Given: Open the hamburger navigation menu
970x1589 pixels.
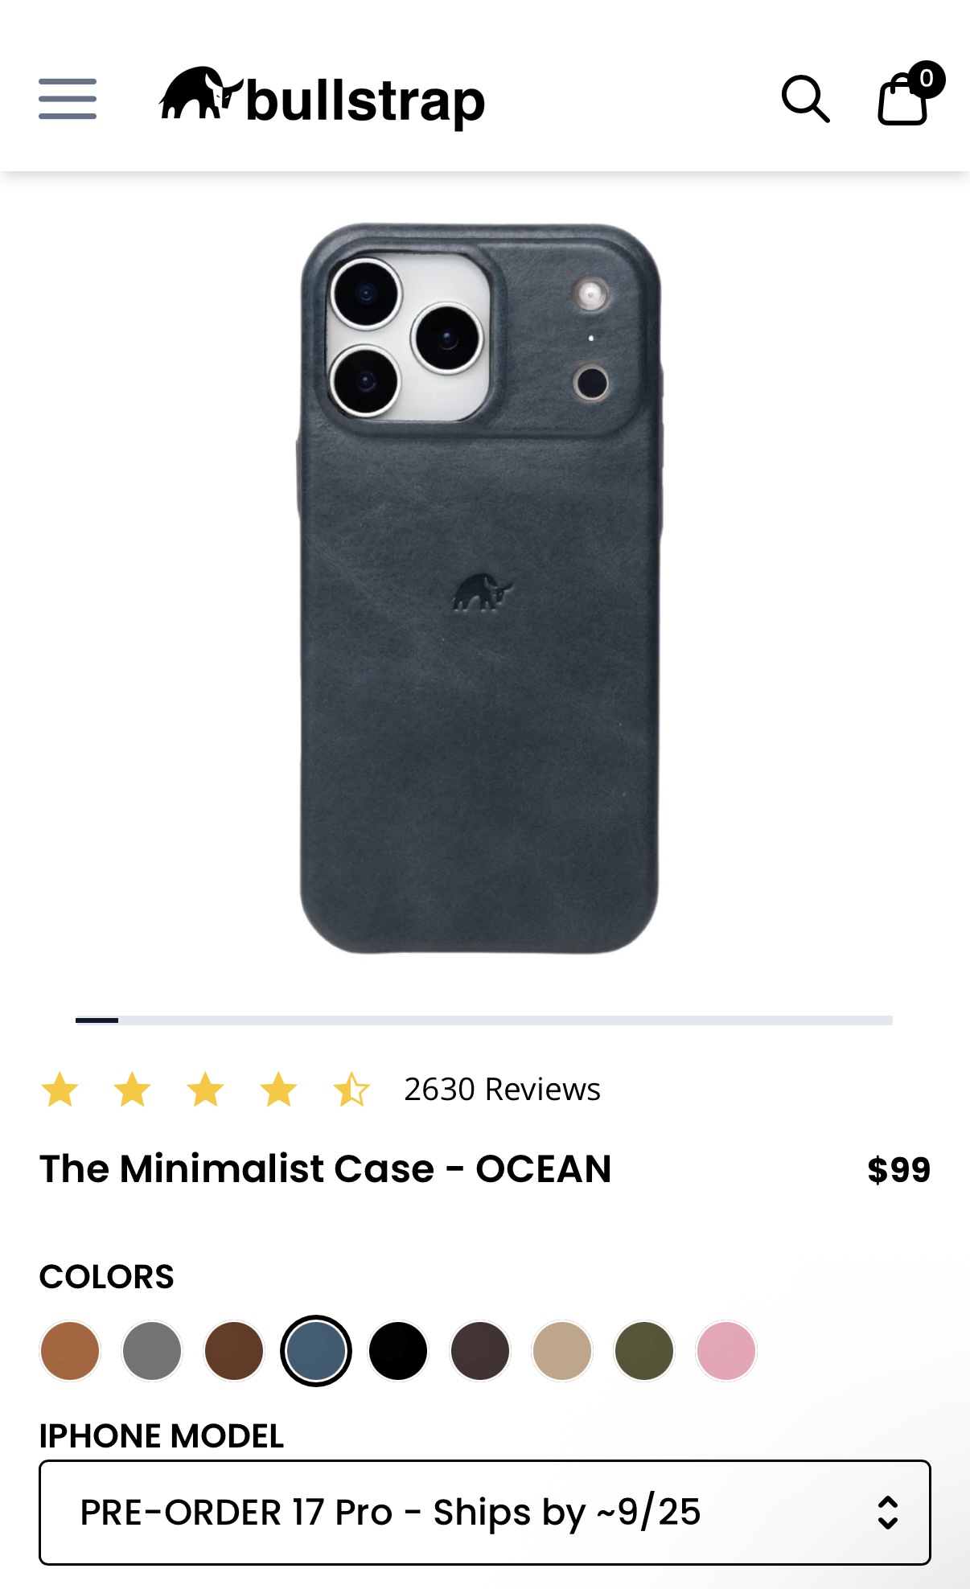Looking at the screenshot, I should [68, 99].
